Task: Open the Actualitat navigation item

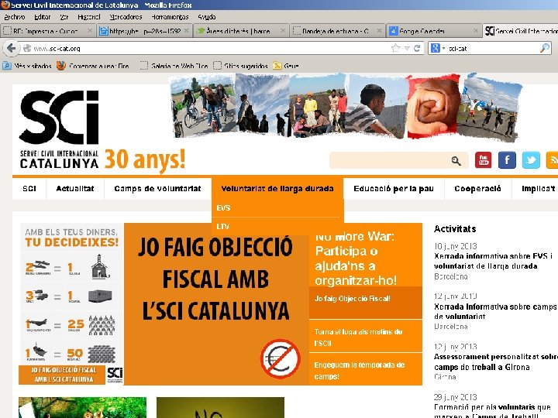Action: 75,189
